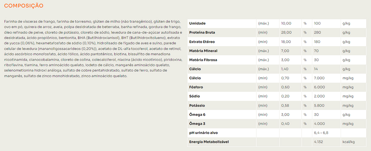This screenshot has width=371, height=151.
Task: Select the Sódio row label
Action: pyautogui.click(x=195, y=96)
